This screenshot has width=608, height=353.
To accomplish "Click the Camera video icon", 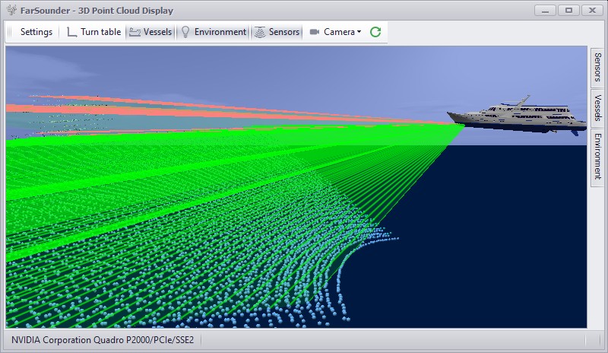I will click(314, 32).
